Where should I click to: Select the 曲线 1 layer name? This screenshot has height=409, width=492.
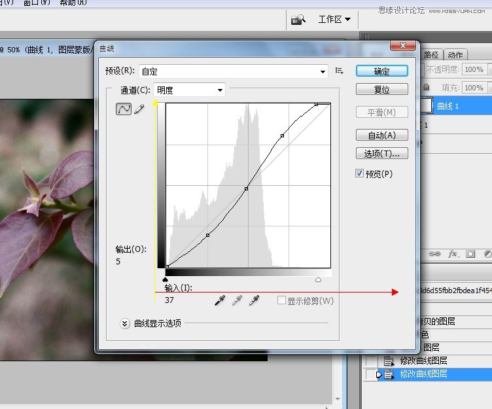(448, 106)
